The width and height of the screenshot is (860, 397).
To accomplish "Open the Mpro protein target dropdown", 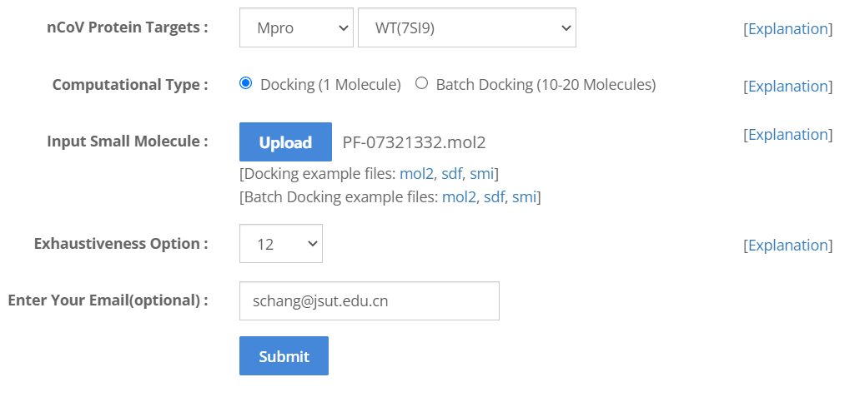I will [296, 28].
